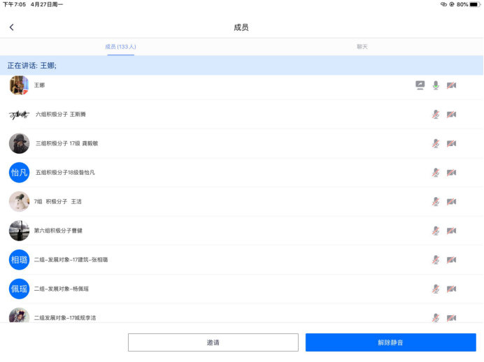The height and width of the screenshot is (362, 484).
Task: Tap the 正在讲话: 王娜 banner
Action: point(241,66)
